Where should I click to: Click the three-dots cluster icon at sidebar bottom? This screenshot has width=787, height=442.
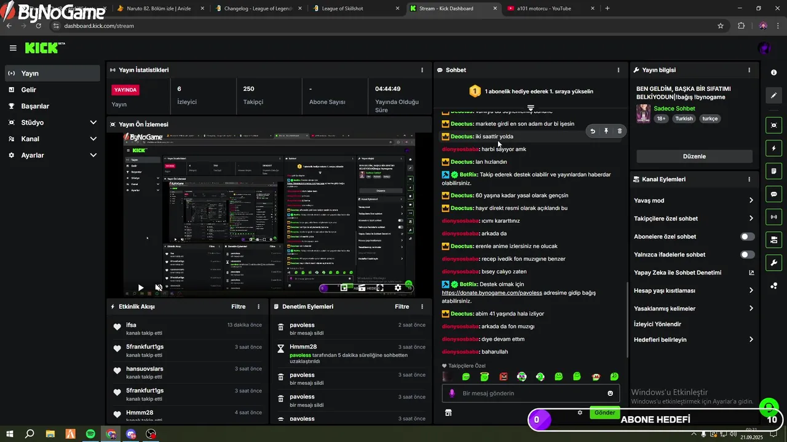pos(773,285)
